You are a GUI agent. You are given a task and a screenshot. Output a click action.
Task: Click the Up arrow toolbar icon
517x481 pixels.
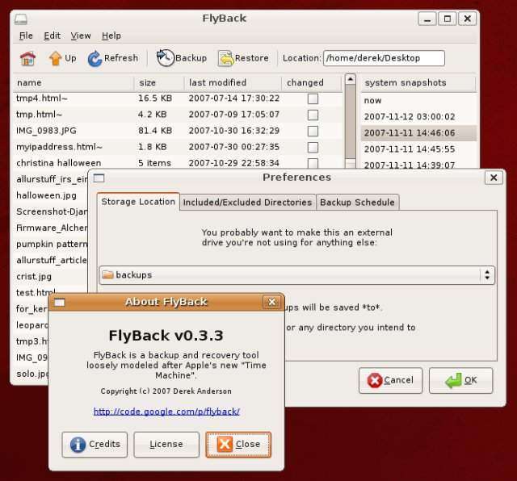tap(56, 59)
